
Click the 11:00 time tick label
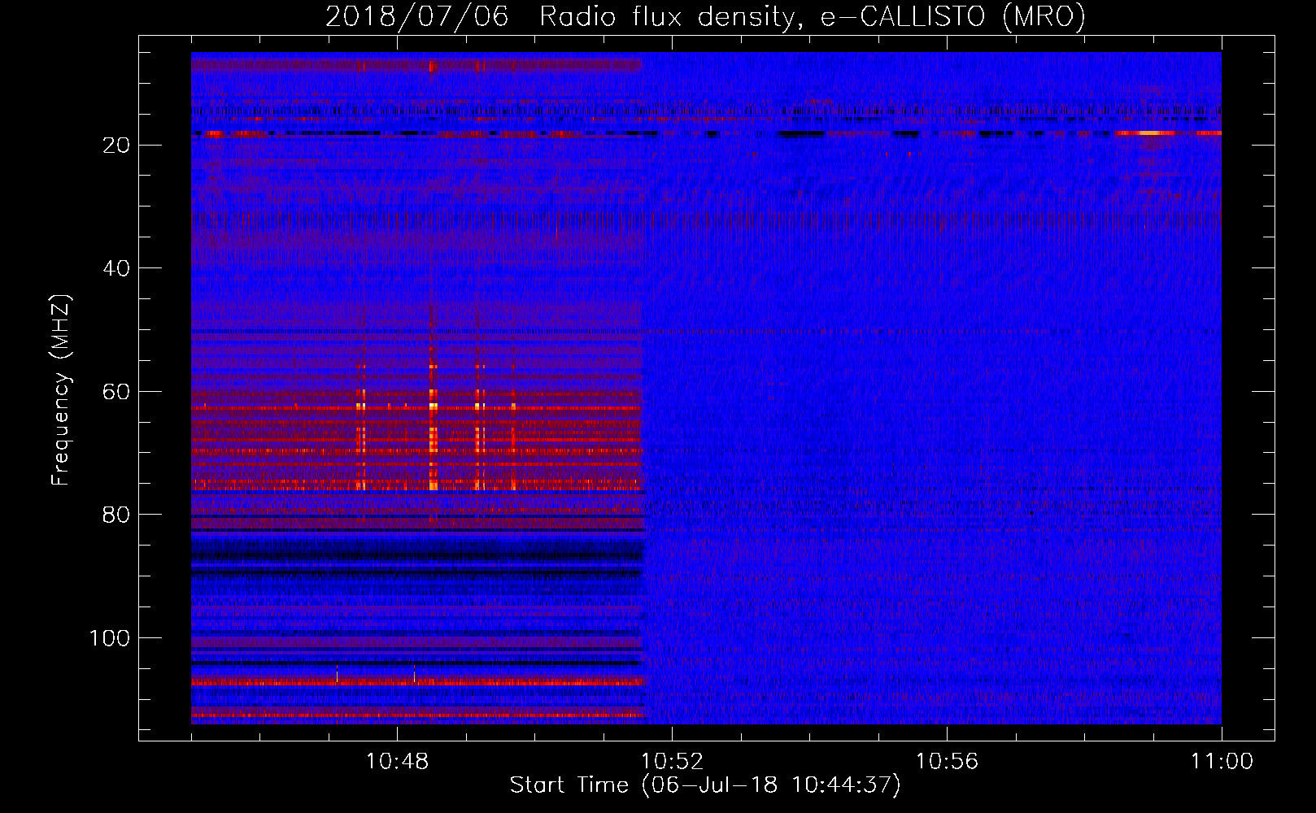[x=1222, y=762]
